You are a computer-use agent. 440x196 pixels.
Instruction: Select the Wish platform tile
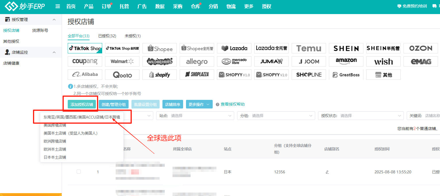(383, 61)
